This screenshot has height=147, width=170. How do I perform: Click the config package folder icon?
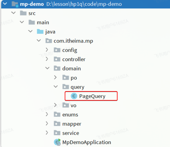(x=57, y=50)
